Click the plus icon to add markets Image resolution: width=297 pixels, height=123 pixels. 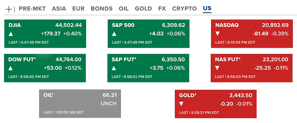point(9,9)
